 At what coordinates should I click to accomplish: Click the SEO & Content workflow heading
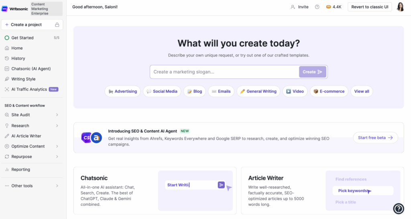[x=24, y=106]
